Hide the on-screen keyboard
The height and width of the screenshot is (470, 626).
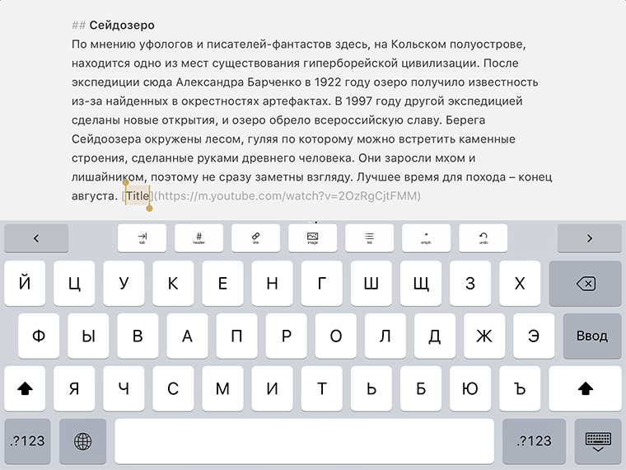coord(598,441)
